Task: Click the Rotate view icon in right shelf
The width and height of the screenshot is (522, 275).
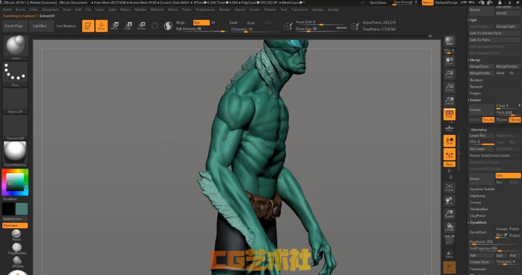Action: click(449, 227)
